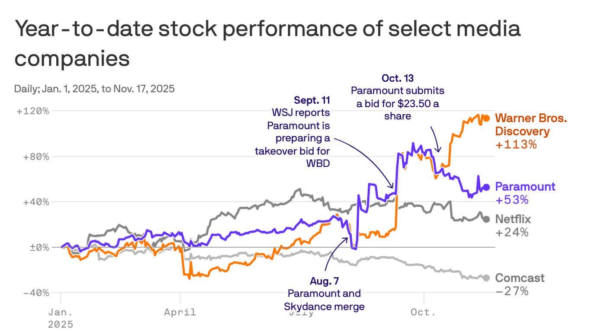
Task: Click the ±0% baseline axis label
Action: click(38, 247)
